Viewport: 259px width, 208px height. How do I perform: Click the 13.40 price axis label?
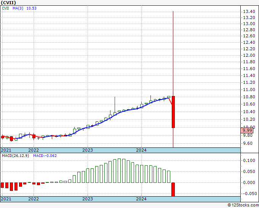(x=249, y=11)
